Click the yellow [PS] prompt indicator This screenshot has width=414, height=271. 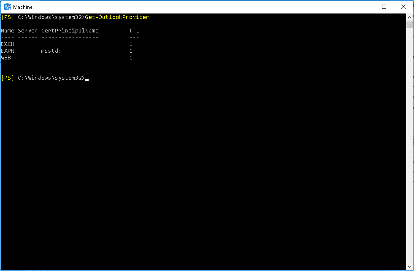pyautogui.click(x=7, y=17)
